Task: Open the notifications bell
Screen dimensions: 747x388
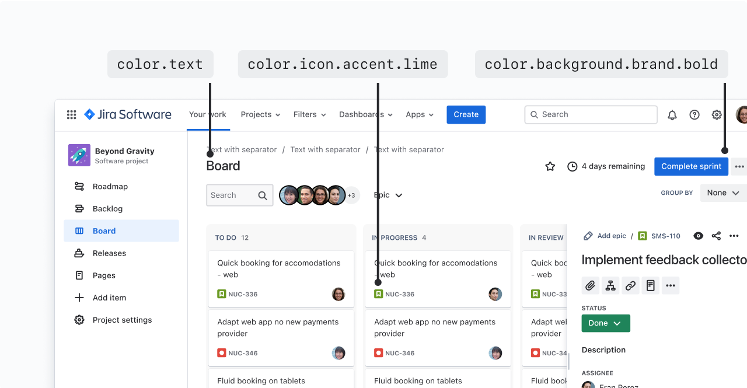Action: point(672,115)
